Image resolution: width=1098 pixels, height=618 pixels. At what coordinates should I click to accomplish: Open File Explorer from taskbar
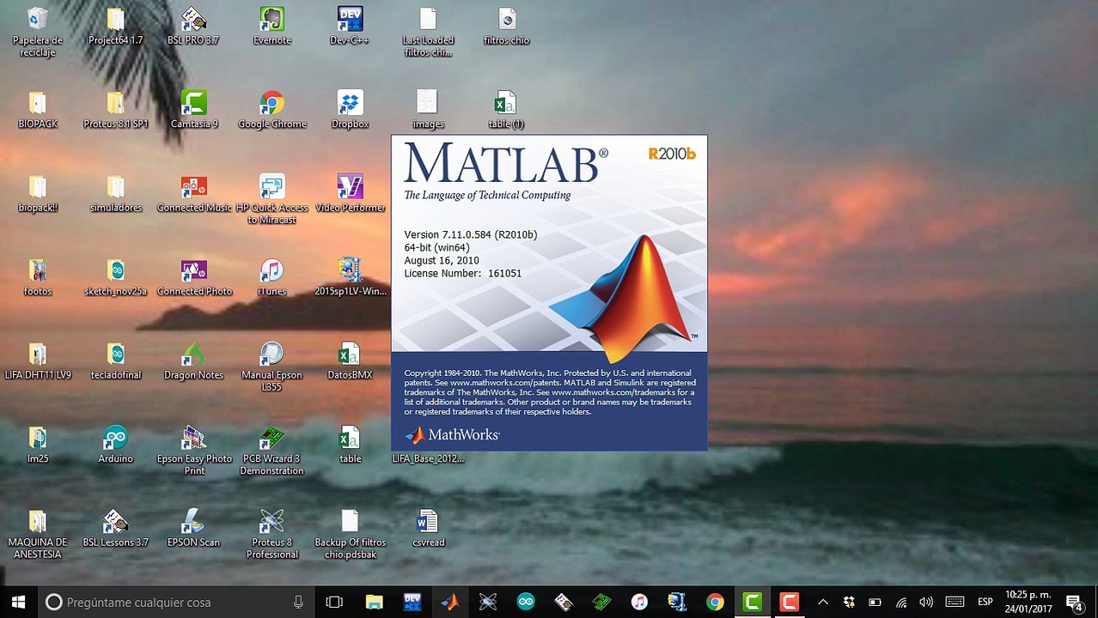click(x=374, y=602)
